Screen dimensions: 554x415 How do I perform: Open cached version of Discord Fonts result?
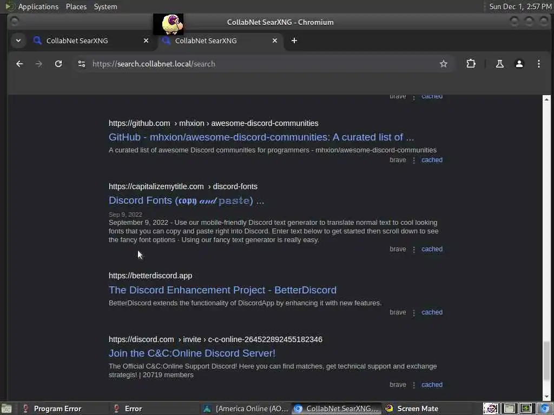click(x=432, y=249)
